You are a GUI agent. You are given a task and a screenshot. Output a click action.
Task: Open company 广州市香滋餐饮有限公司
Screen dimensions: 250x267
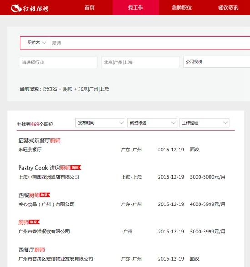click(x=44, y=231)
